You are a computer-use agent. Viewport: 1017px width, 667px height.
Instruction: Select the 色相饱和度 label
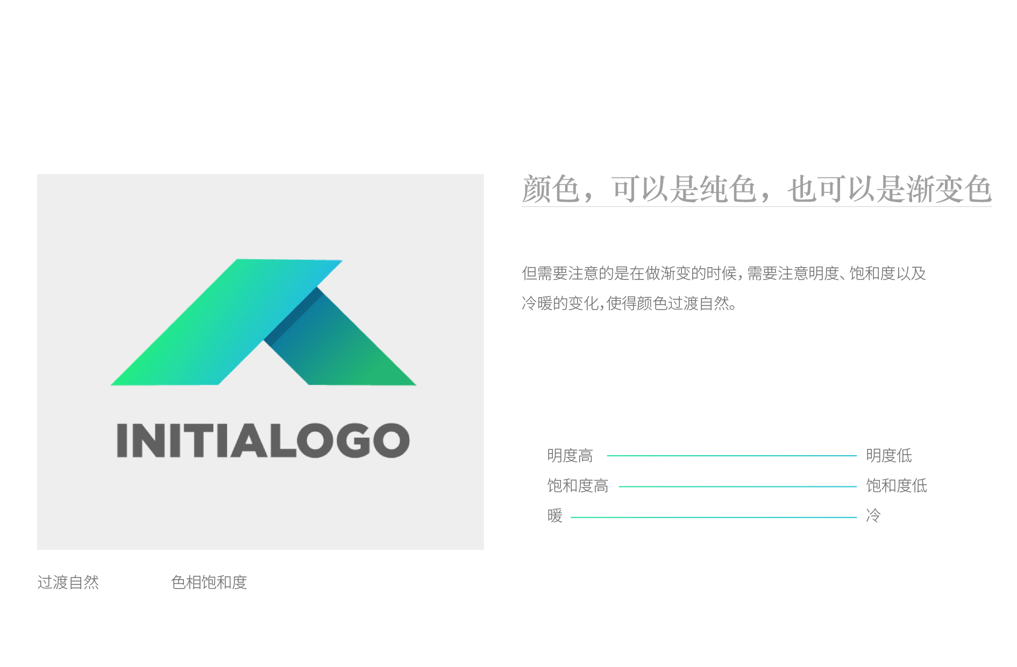pos(209,582)
